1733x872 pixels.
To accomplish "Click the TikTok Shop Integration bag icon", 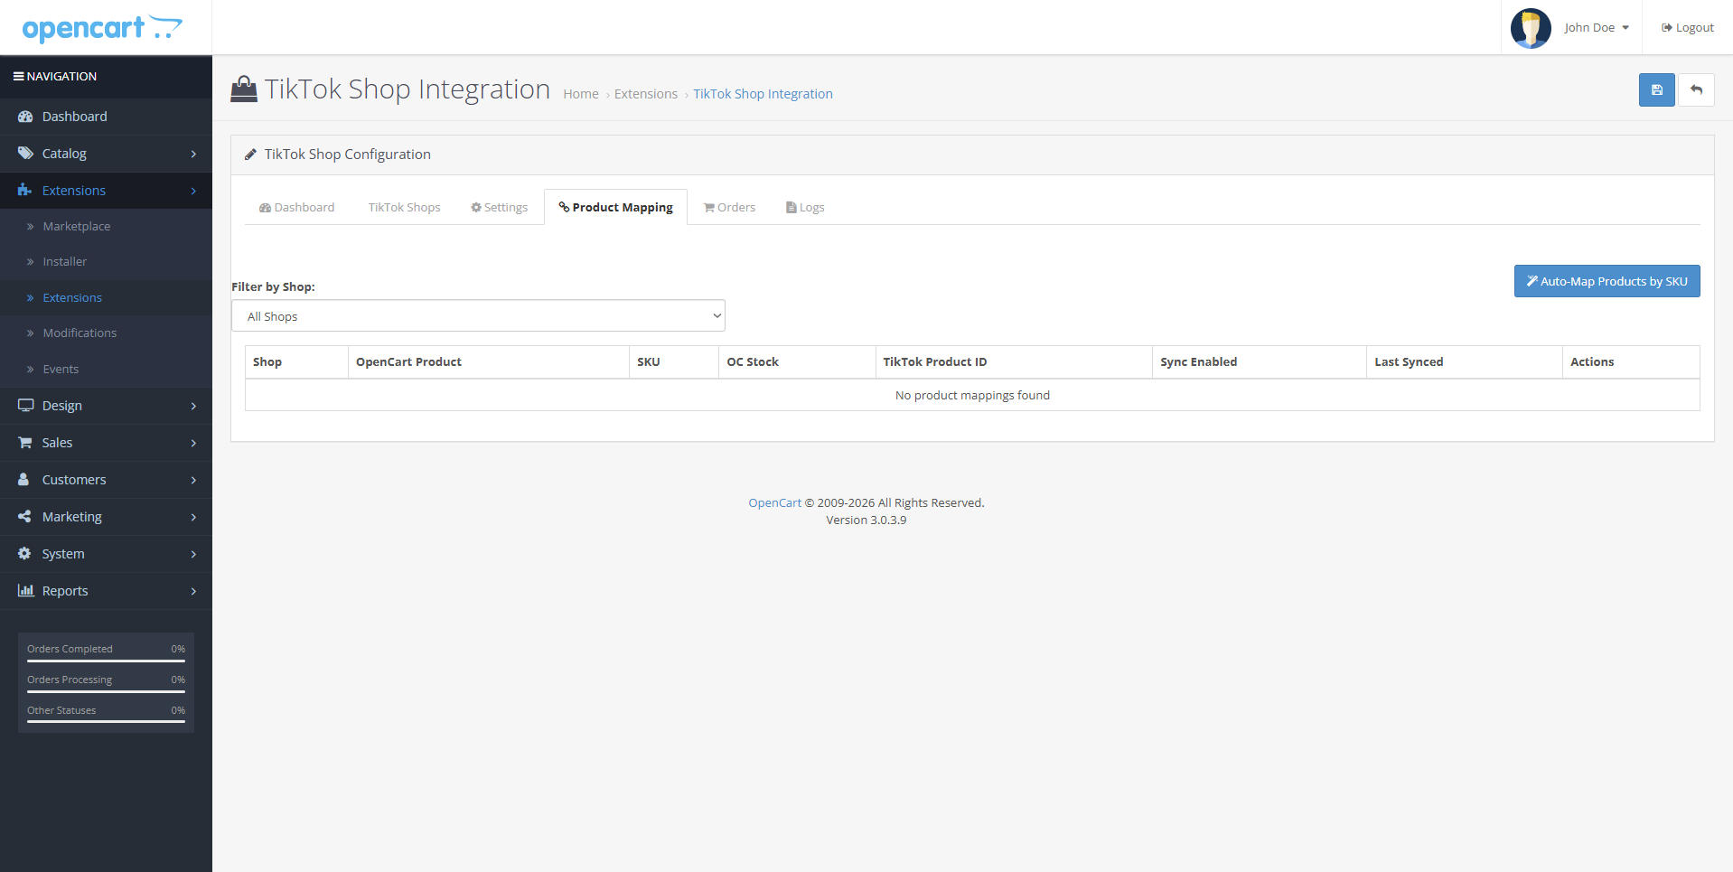I will tap(244, 89).
